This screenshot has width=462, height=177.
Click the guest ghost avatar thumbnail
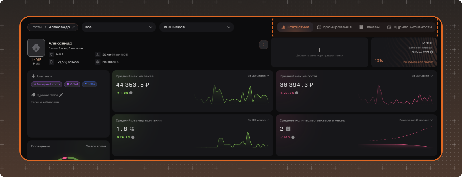point(36,48)
